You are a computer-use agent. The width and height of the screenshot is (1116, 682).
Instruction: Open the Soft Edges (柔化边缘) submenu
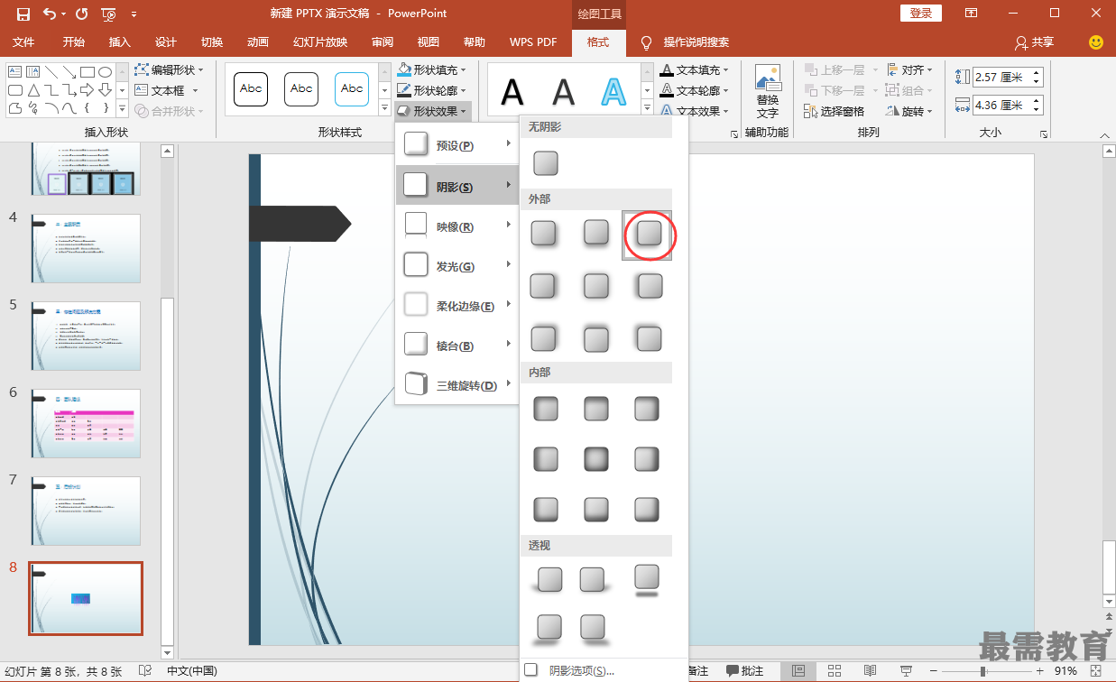pos(457,306)
